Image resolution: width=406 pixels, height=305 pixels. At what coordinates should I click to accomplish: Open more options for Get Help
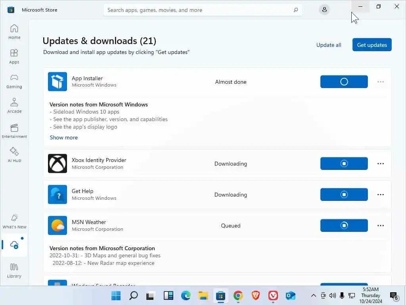pos(380,195)
